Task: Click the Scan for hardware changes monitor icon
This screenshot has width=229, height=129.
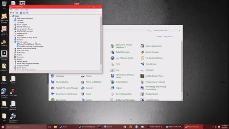Action: [27, 13]
